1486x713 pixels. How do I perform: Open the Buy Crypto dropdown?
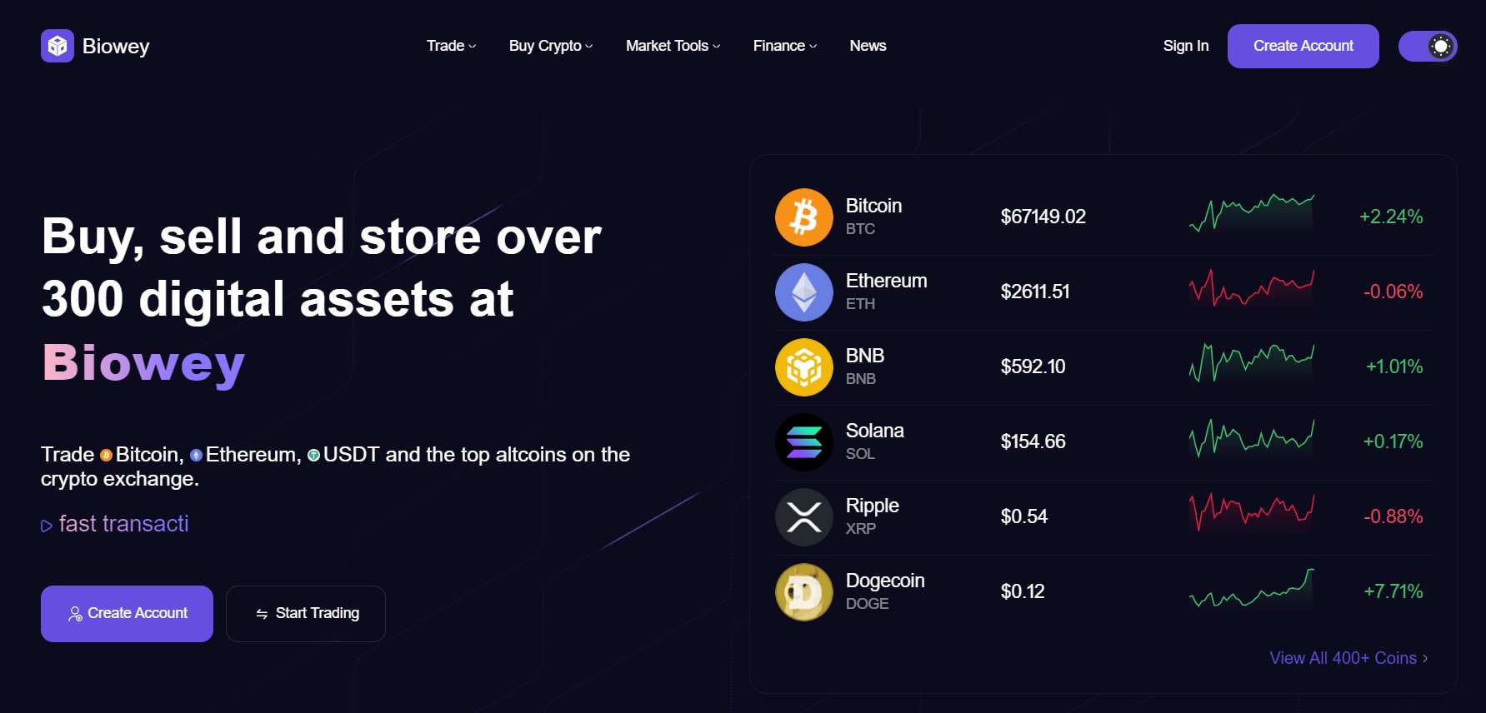(551, 46)
